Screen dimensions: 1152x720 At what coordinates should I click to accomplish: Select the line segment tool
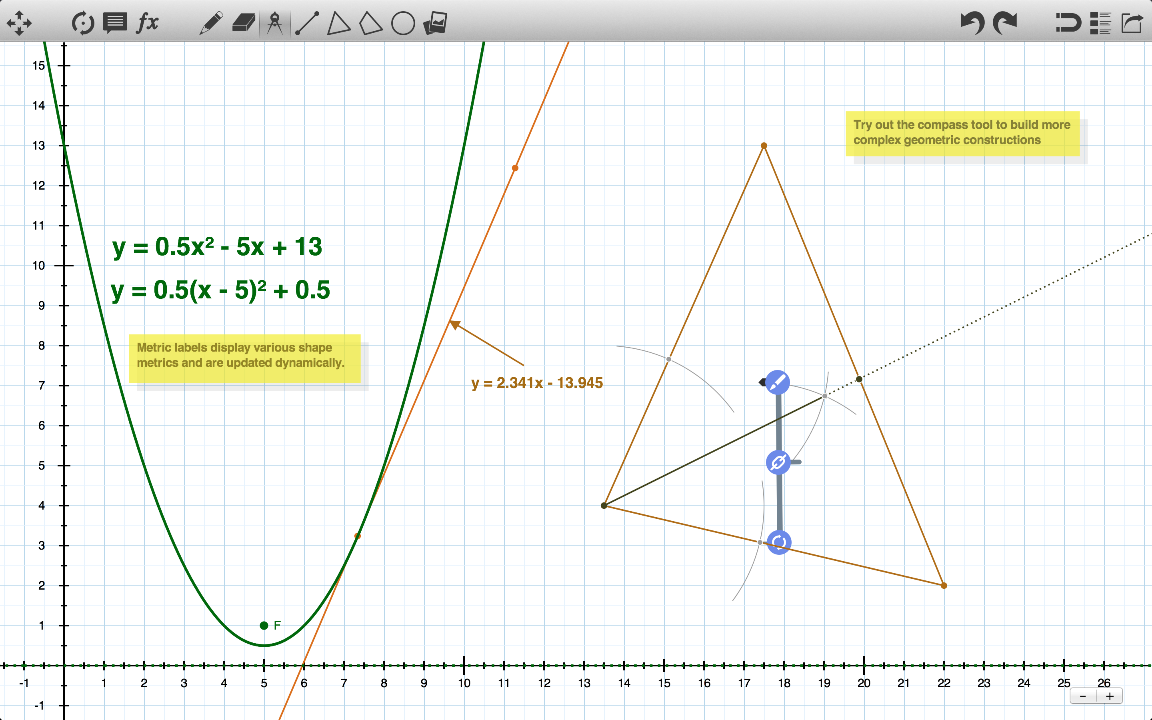307,23
